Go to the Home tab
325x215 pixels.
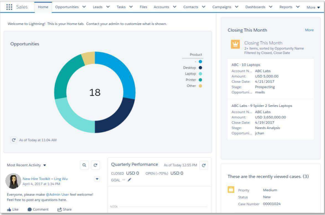click(x=43, y=7)
